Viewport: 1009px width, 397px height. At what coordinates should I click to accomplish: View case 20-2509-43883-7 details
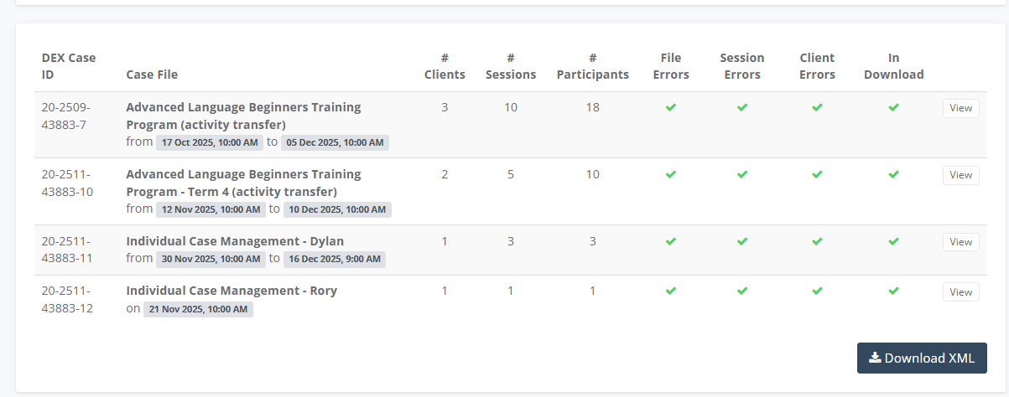[x=960, y=108]
